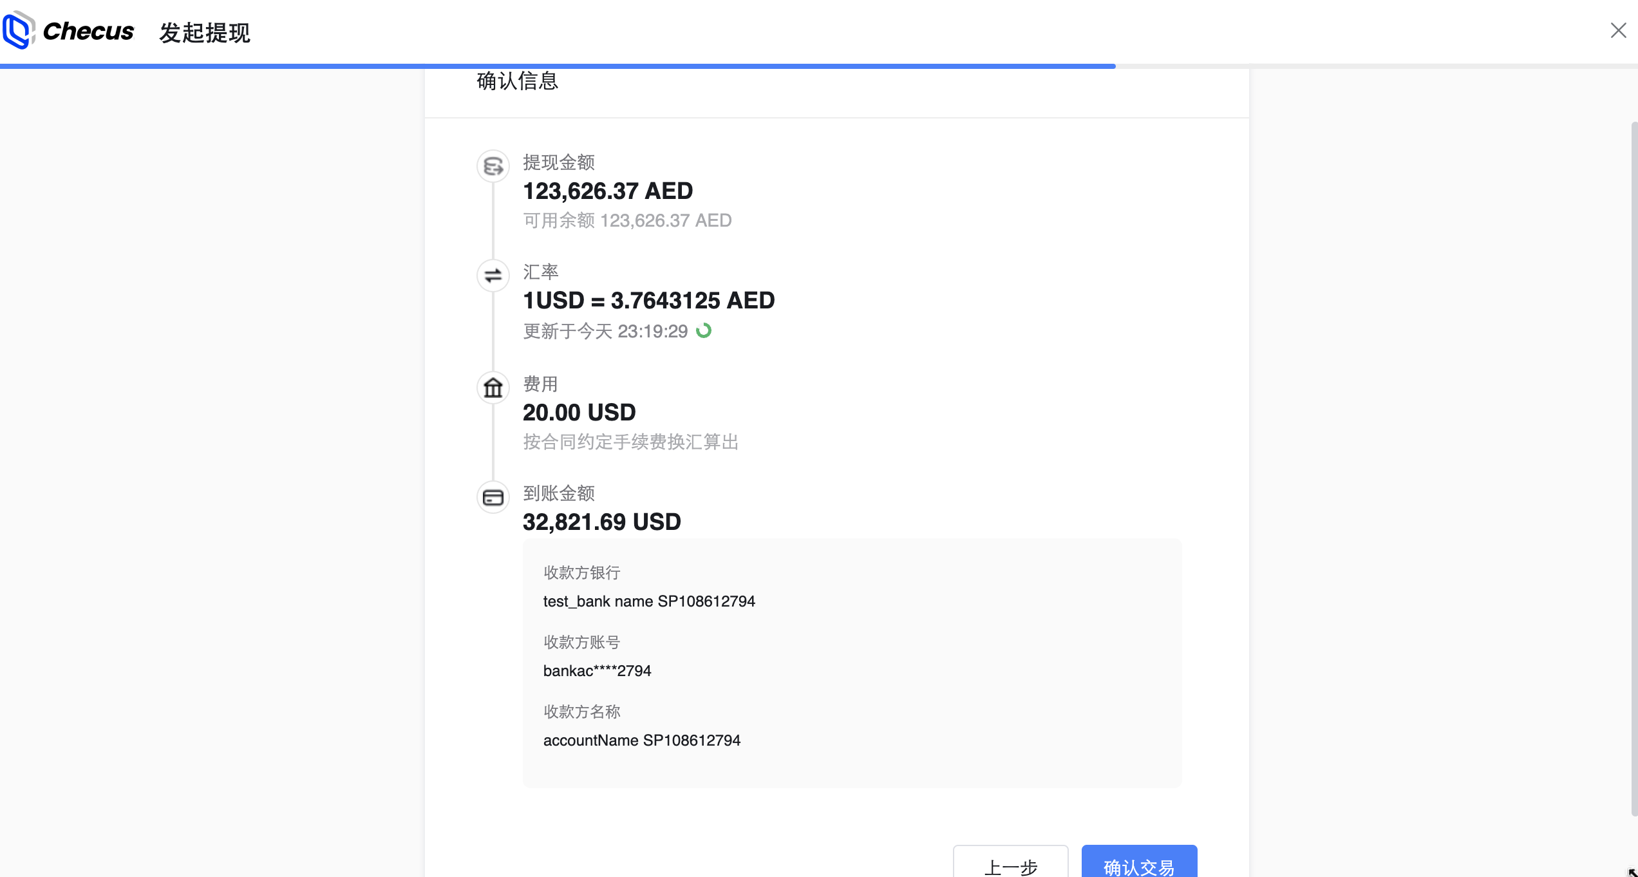Click the 32,821.69 USD arrival amount
The height and width of the screenshot is (877, 1638).
pyautogui.click(x=602, y=522)
